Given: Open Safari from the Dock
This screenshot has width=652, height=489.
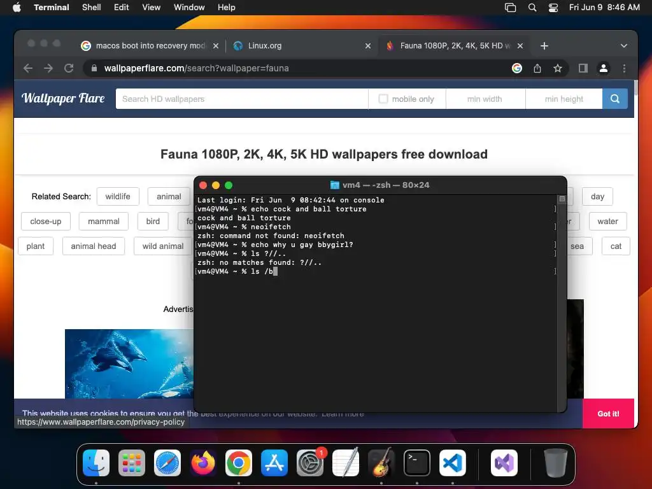Looking at the screenshot, I should 167,463.
